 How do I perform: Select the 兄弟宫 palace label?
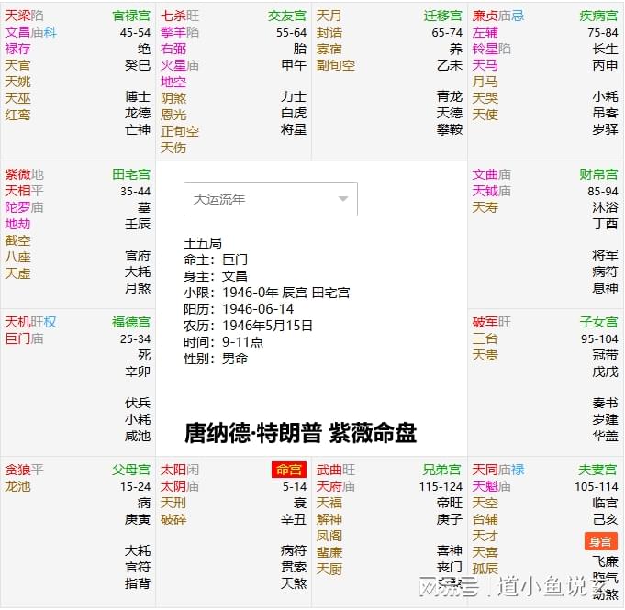click(443, 470)
